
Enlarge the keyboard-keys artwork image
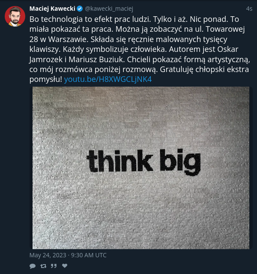coord(141,168)
